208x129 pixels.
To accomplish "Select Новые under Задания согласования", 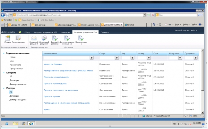I will [12, 57].
